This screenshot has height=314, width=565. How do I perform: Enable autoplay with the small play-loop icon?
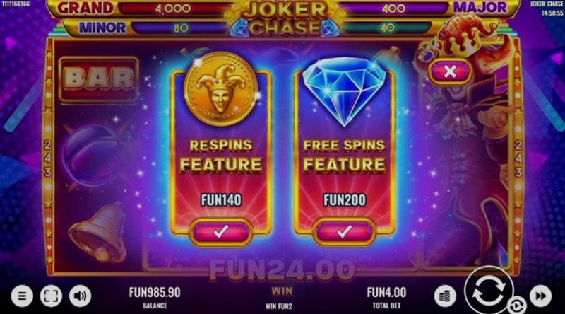[x=517, y=306]
